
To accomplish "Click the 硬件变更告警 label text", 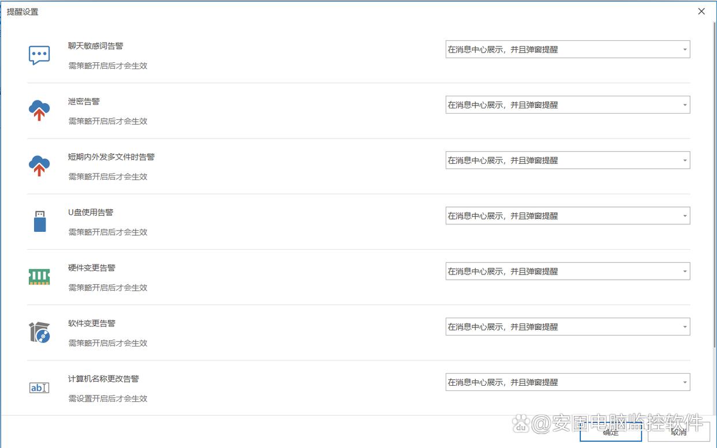I will (x=92, y=268).
